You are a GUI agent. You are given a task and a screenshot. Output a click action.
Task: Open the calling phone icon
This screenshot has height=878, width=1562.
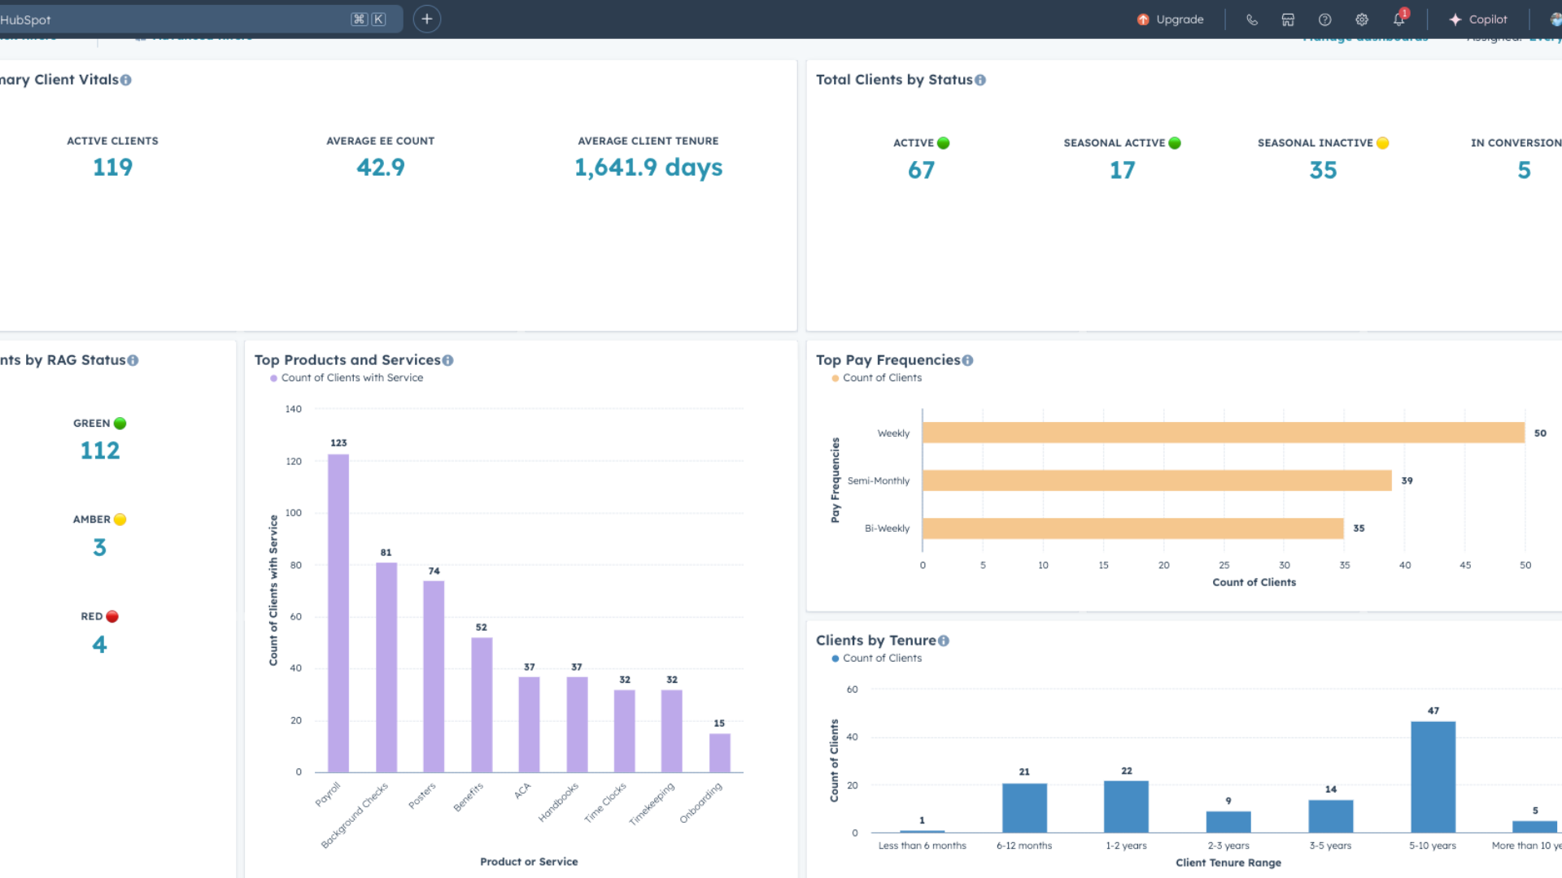click(x=1251, y=20)
